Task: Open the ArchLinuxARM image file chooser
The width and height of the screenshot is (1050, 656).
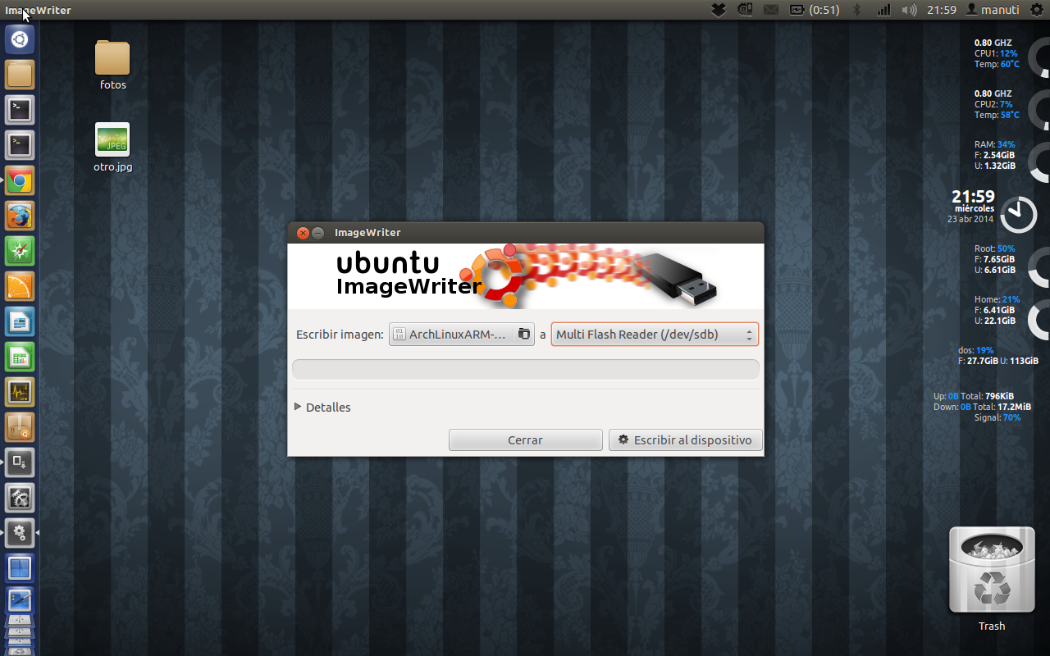Action: coord(462,335)
